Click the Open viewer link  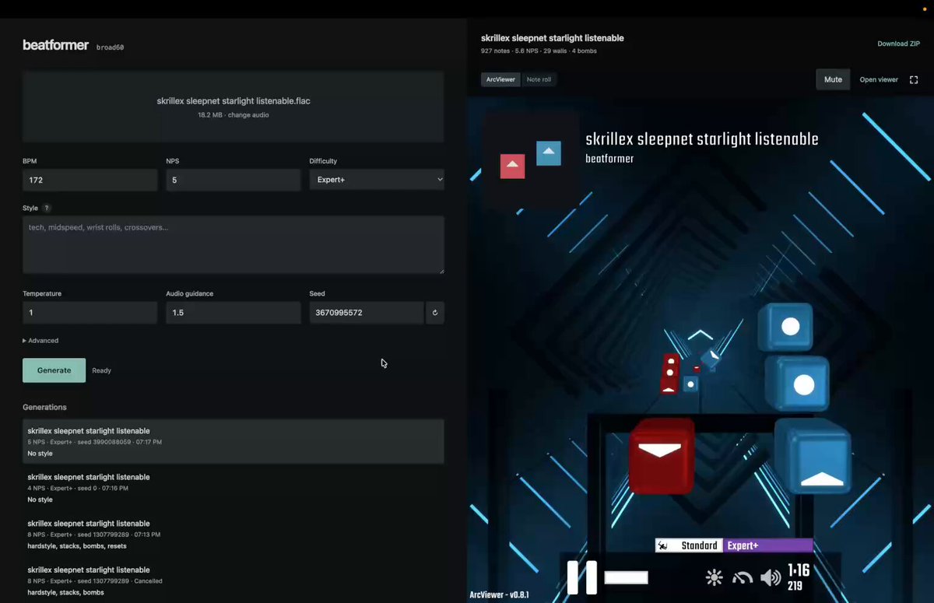(879, 79)
